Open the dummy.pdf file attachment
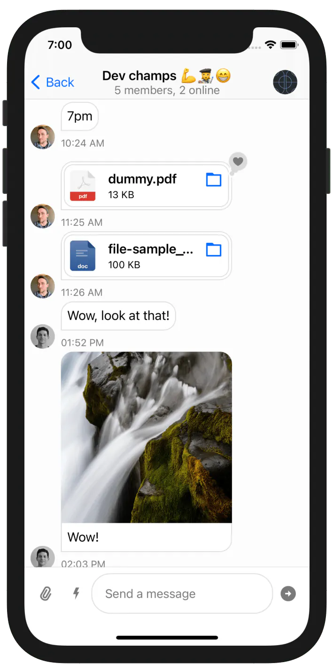The image size is (333, 664). click(x=147, y=186)
